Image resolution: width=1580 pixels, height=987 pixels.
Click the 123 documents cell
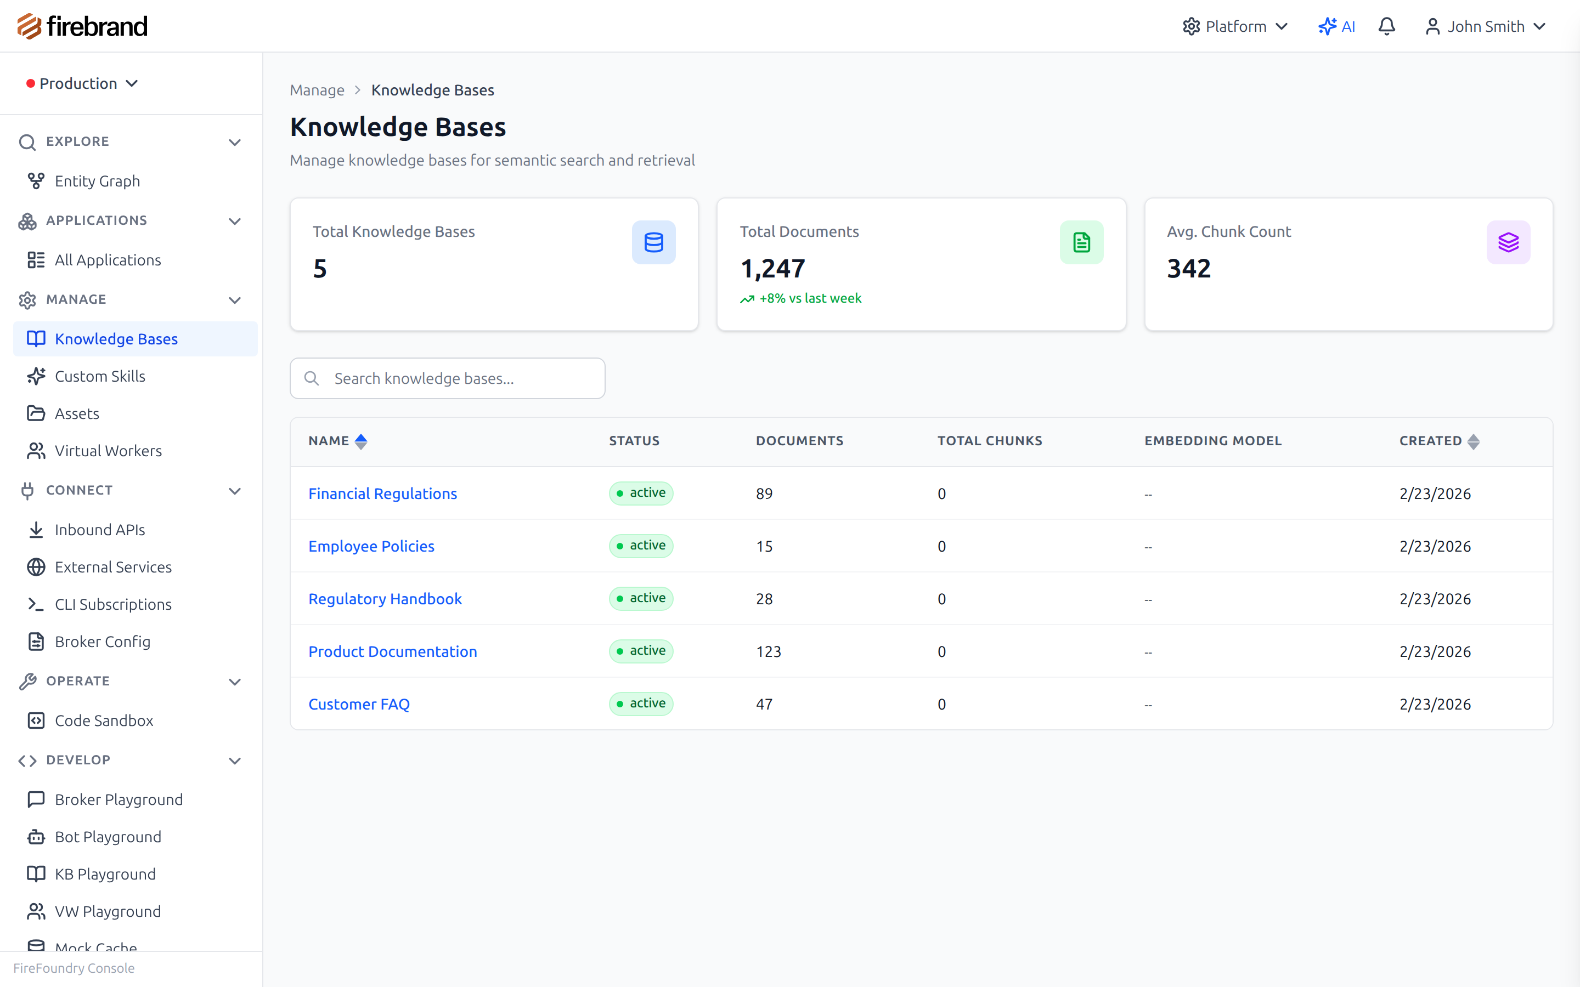click(x=769, y=651)
